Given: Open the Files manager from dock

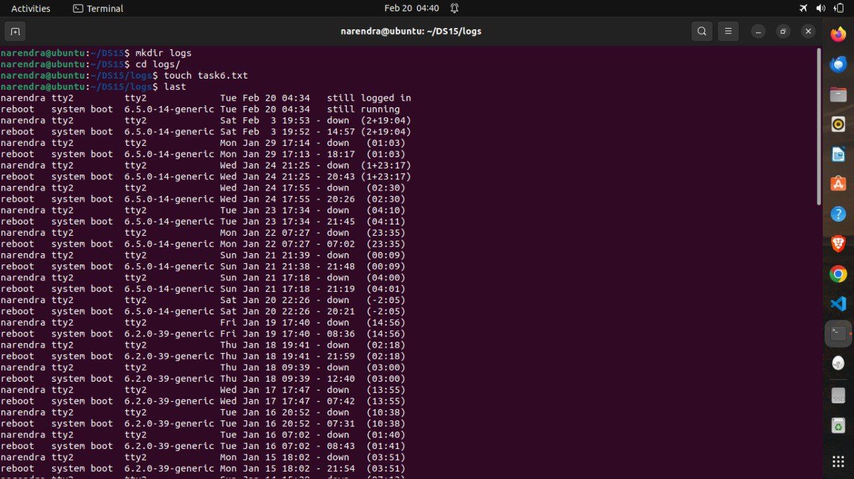Looking at the screenshot, I should [838, 94].
